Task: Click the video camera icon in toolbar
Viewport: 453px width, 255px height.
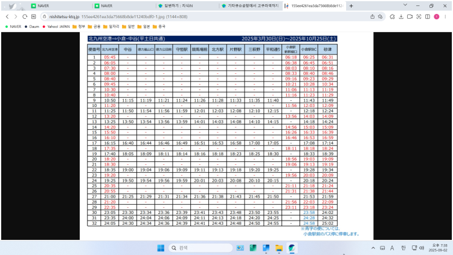Action: [410, 17]
